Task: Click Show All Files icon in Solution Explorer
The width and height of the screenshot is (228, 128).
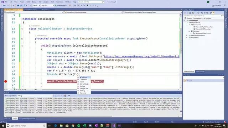Action: 207,13
